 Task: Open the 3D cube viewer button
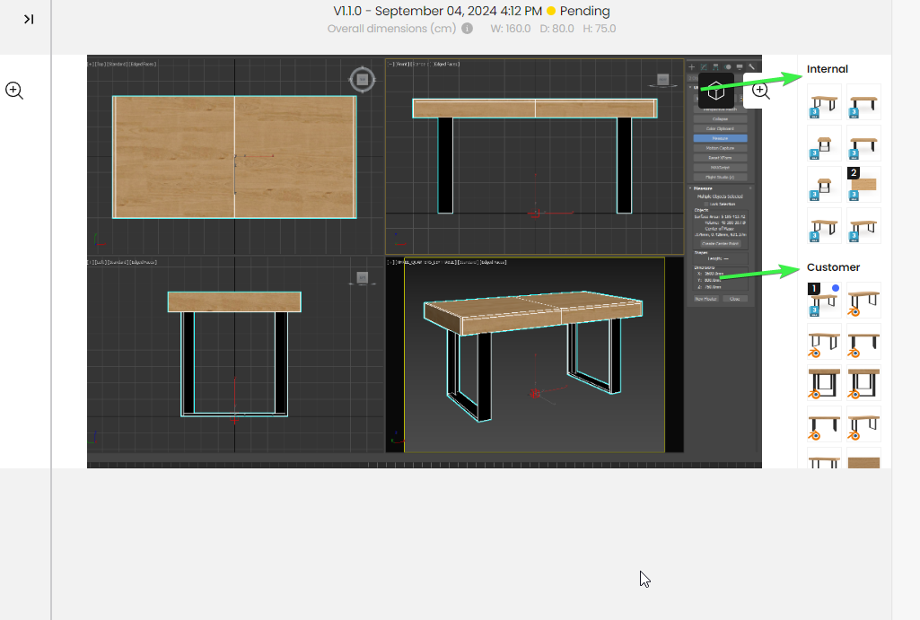[716, 91]
